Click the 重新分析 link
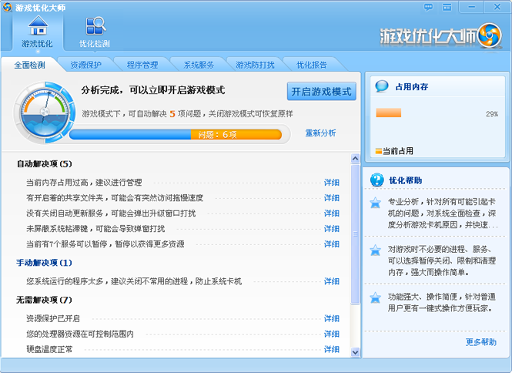Image resolution: width=512 pixels, height=373 pixels. [320, 133]
